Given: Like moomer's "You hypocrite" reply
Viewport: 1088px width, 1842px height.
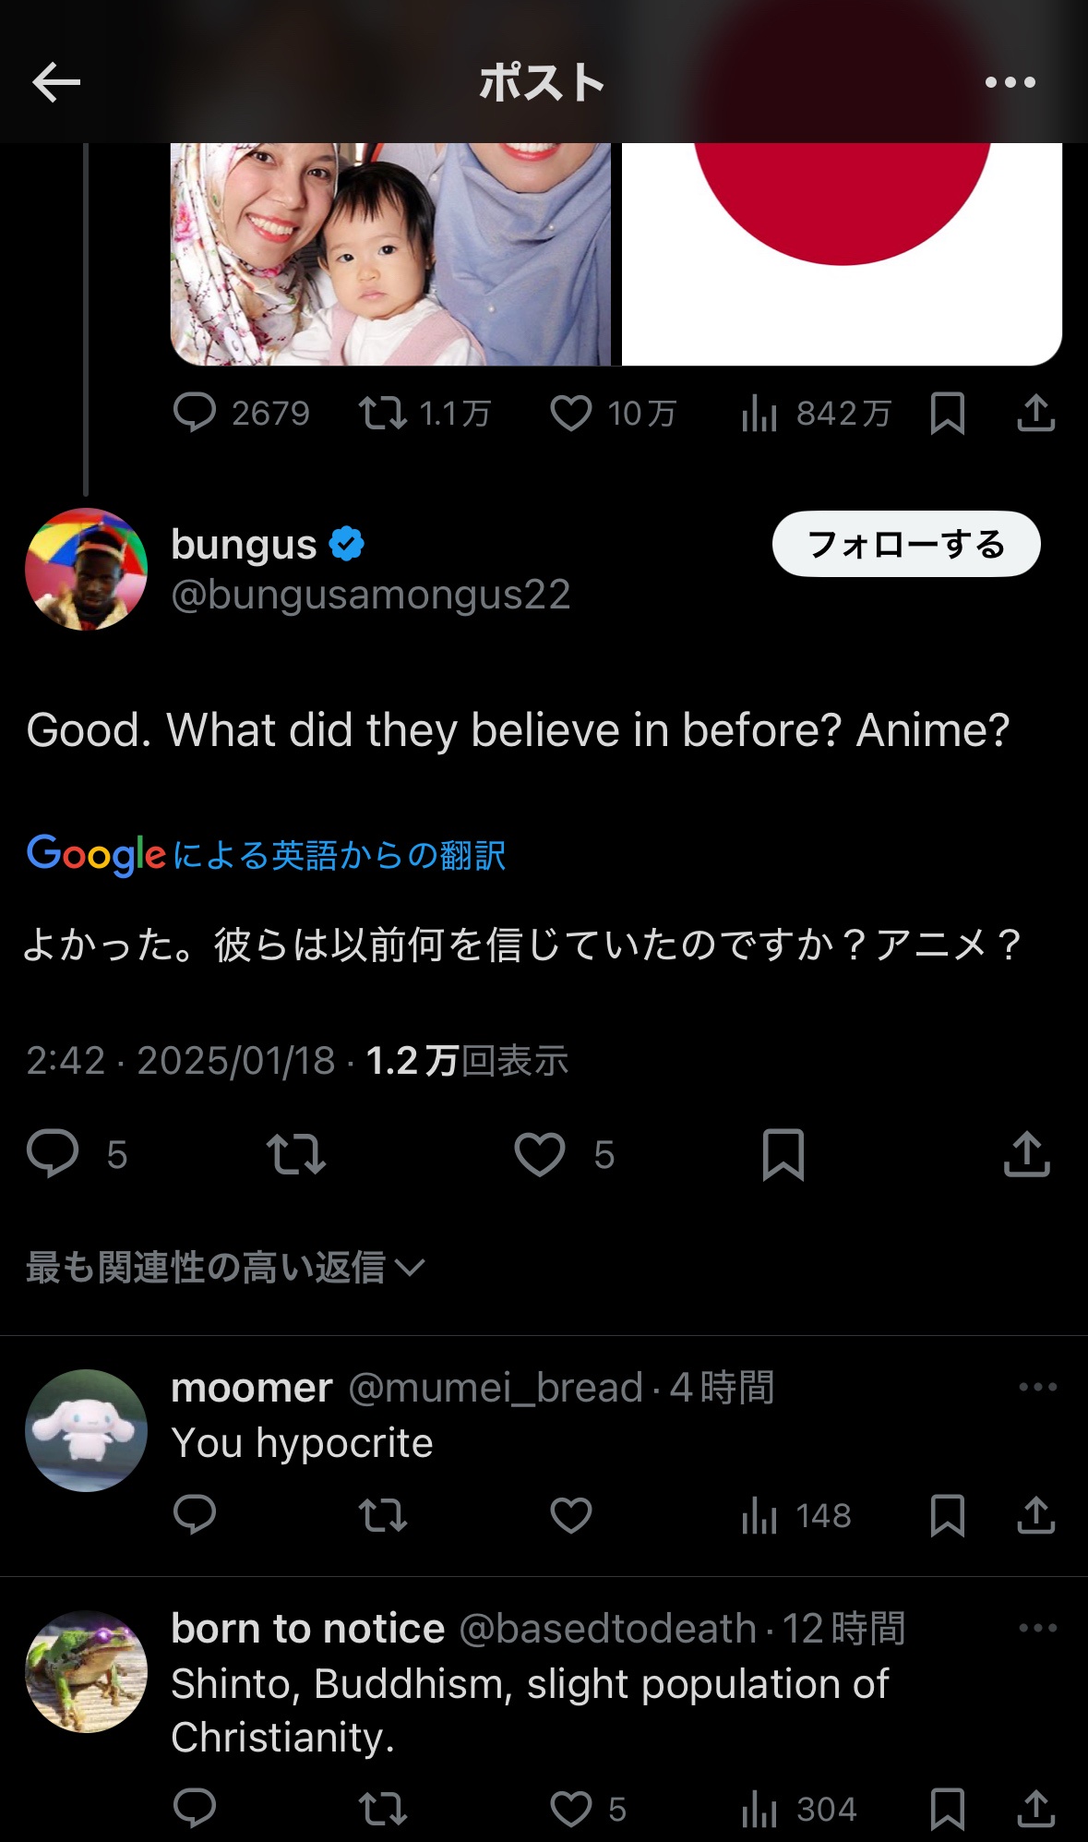Looking at the screenshot, I should pyautogui.click(x=570, y=1515).
